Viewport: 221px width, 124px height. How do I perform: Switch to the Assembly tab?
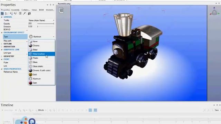pos(15,10)
